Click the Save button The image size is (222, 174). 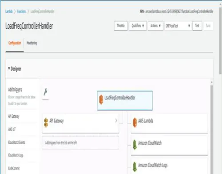point(208,26)
